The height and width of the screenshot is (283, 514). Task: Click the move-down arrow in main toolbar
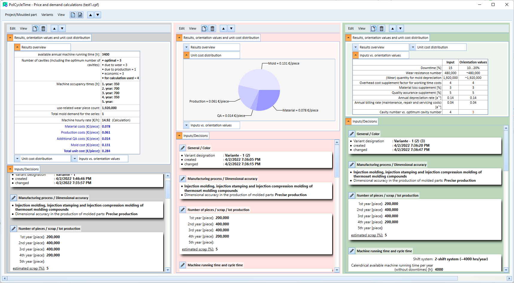98,15
